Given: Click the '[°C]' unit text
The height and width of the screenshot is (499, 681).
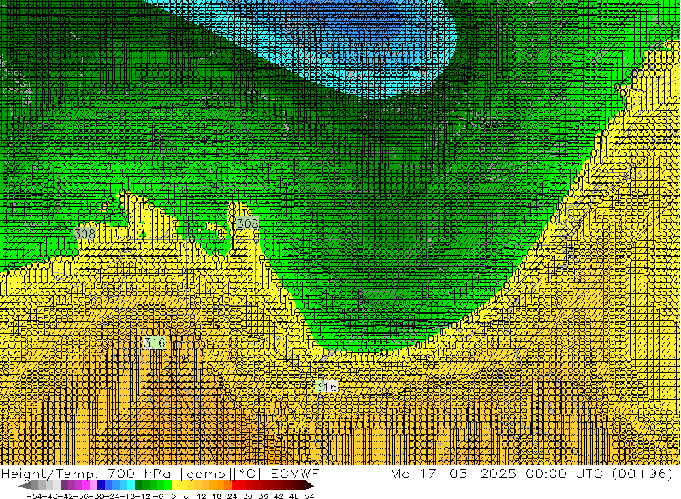Looking at the screenshot, I should click(x=248, y=474).
